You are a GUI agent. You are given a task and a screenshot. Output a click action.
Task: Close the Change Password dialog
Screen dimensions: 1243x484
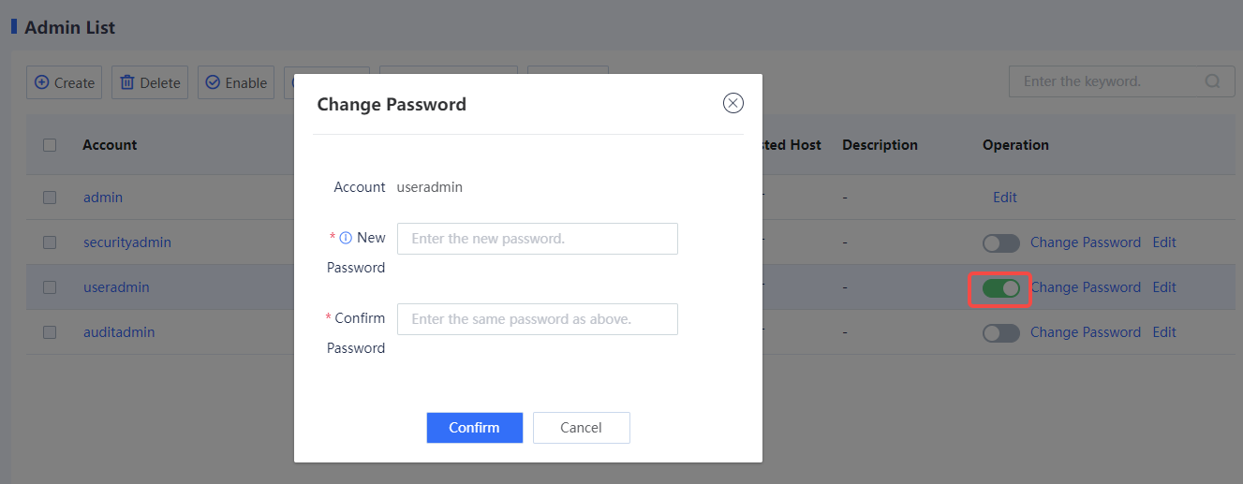tap(733, 103)
